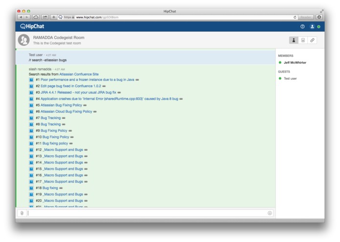Click the Reader button in address bar
The image size is (340, 242).
pyautogui.click(x=306, y=17)
